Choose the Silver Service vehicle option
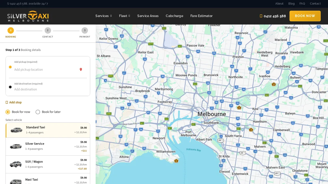Viewport: 328px width, 184px height. click(48, 146)
